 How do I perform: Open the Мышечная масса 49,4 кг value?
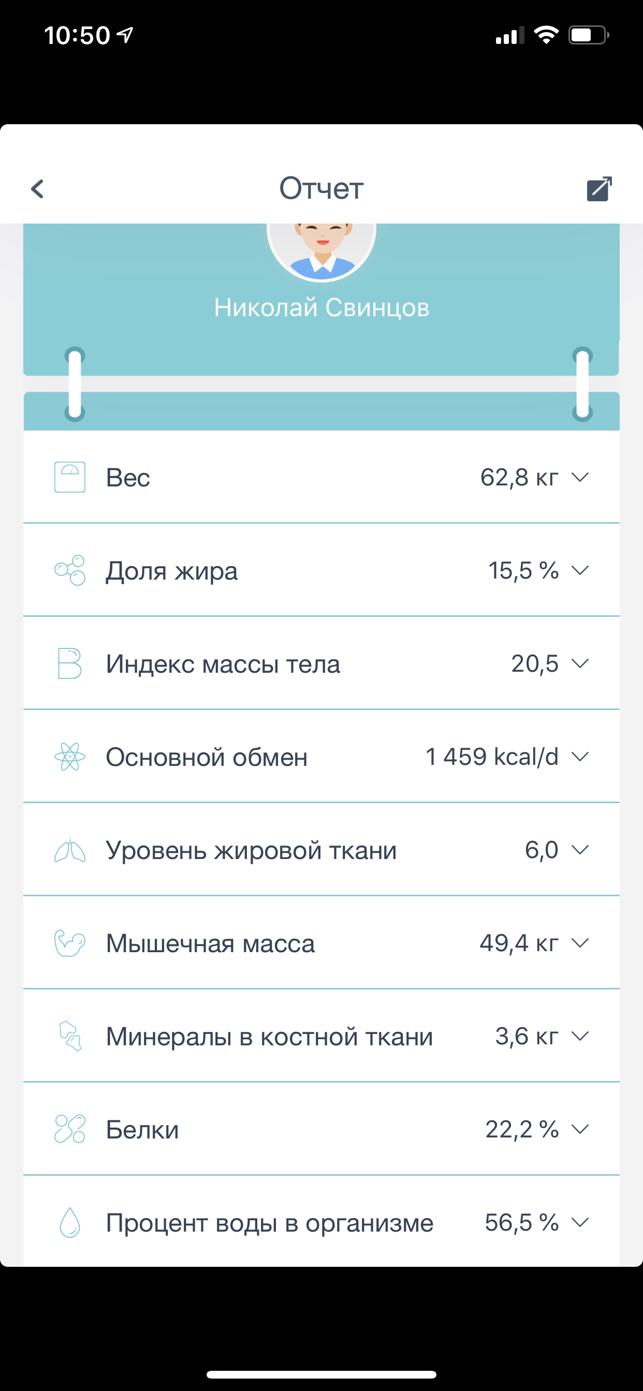[519, 943]
